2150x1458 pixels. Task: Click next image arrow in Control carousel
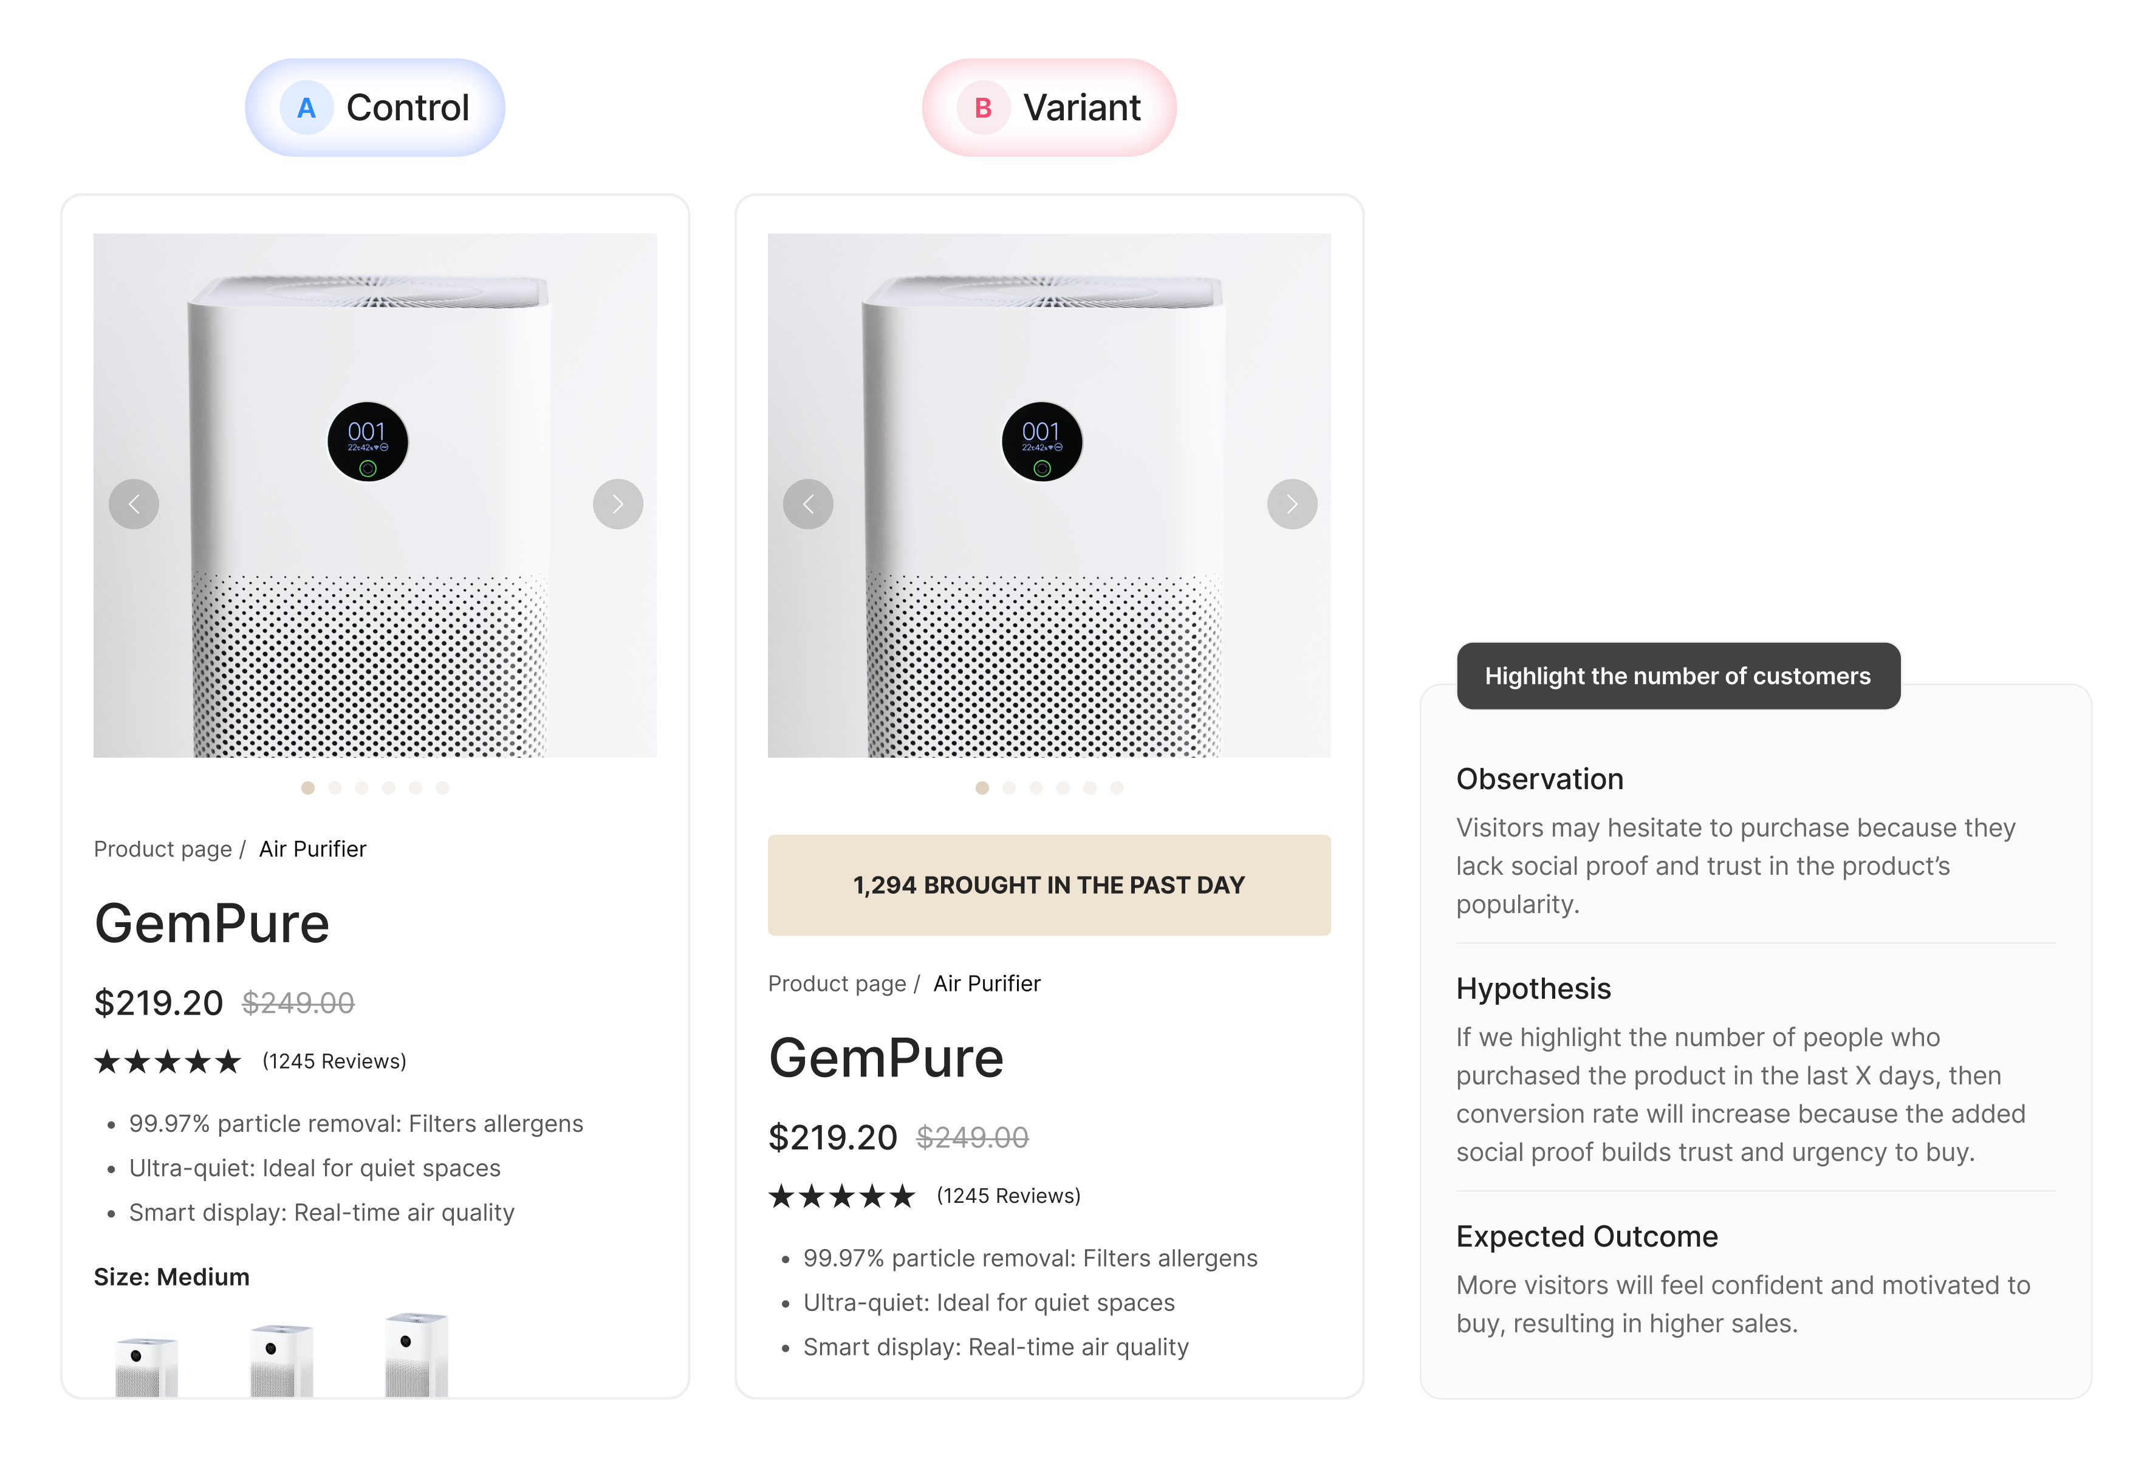coord(618,504)
